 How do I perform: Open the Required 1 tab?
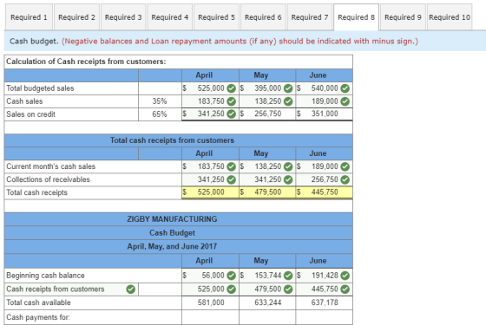point(29,17)
